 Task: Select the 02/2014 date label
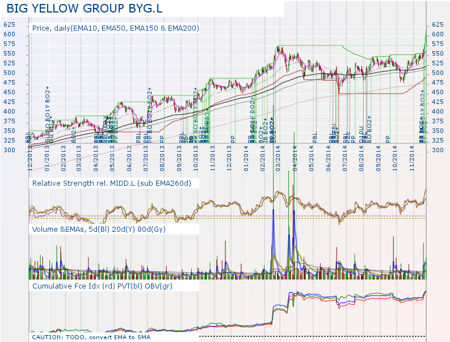click(x=263, y=159)
